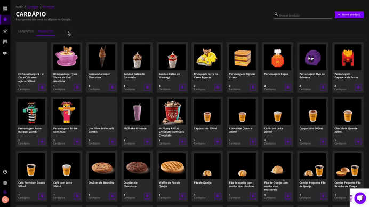Open the Personagem Big Mac Cristal thumbnail
The height and width of the screenshot is (207, 369).
pos(243,58)
